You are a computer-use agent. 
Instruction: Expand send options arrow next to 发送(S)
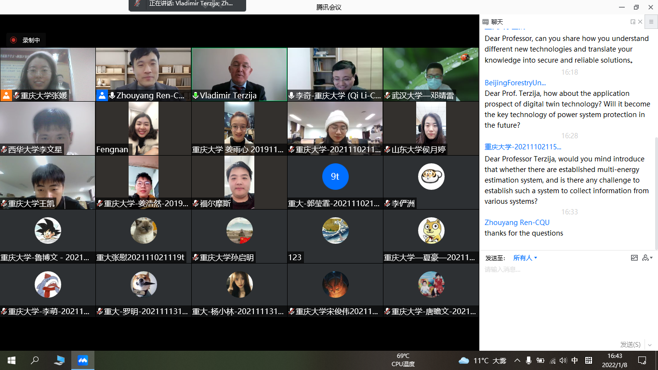pos(650,344)
